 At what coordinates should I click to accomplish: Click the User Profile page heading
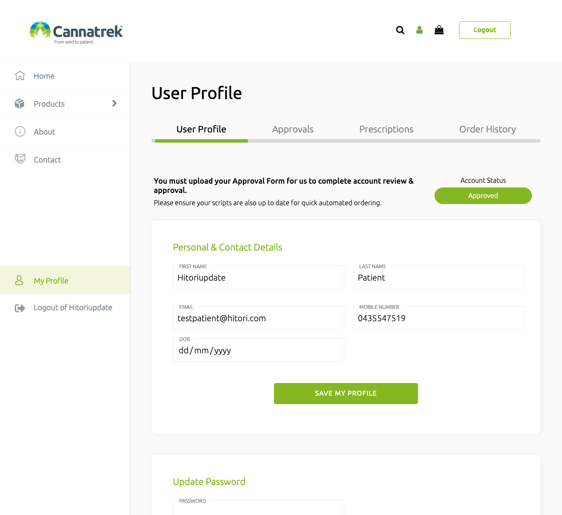[x=197, y=93]
